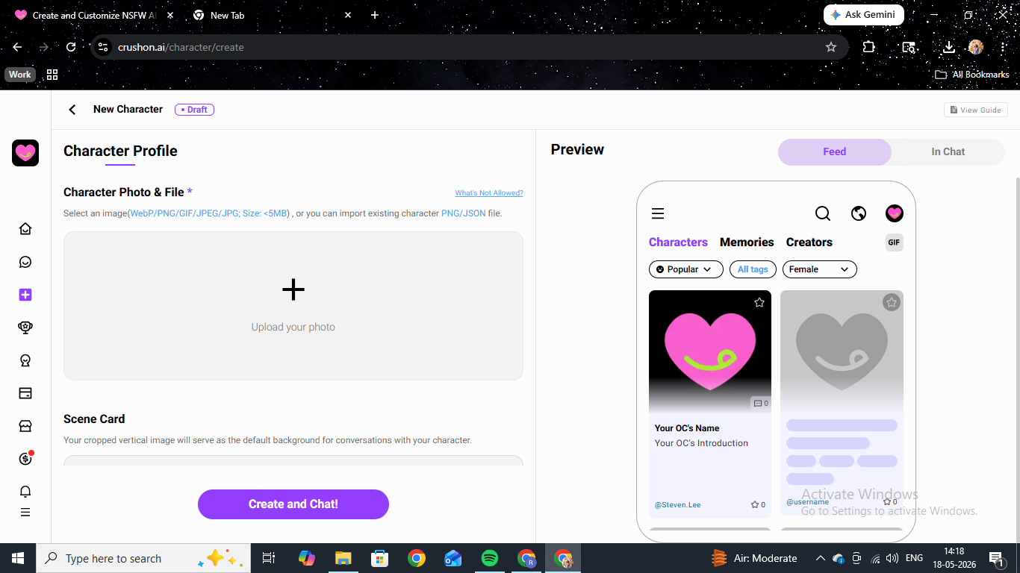Open the Female gender dropdown in preview
Screen dimensions: 1020x573
click(x=819, y=269)
